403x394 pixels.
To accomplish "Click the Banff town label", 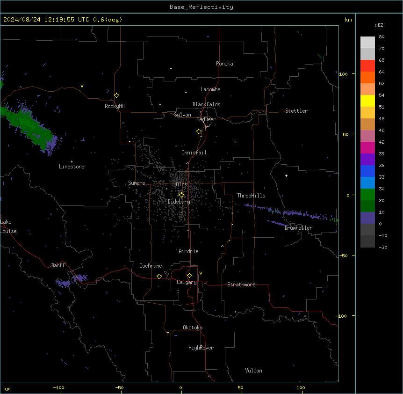I will tap(58, 265).
